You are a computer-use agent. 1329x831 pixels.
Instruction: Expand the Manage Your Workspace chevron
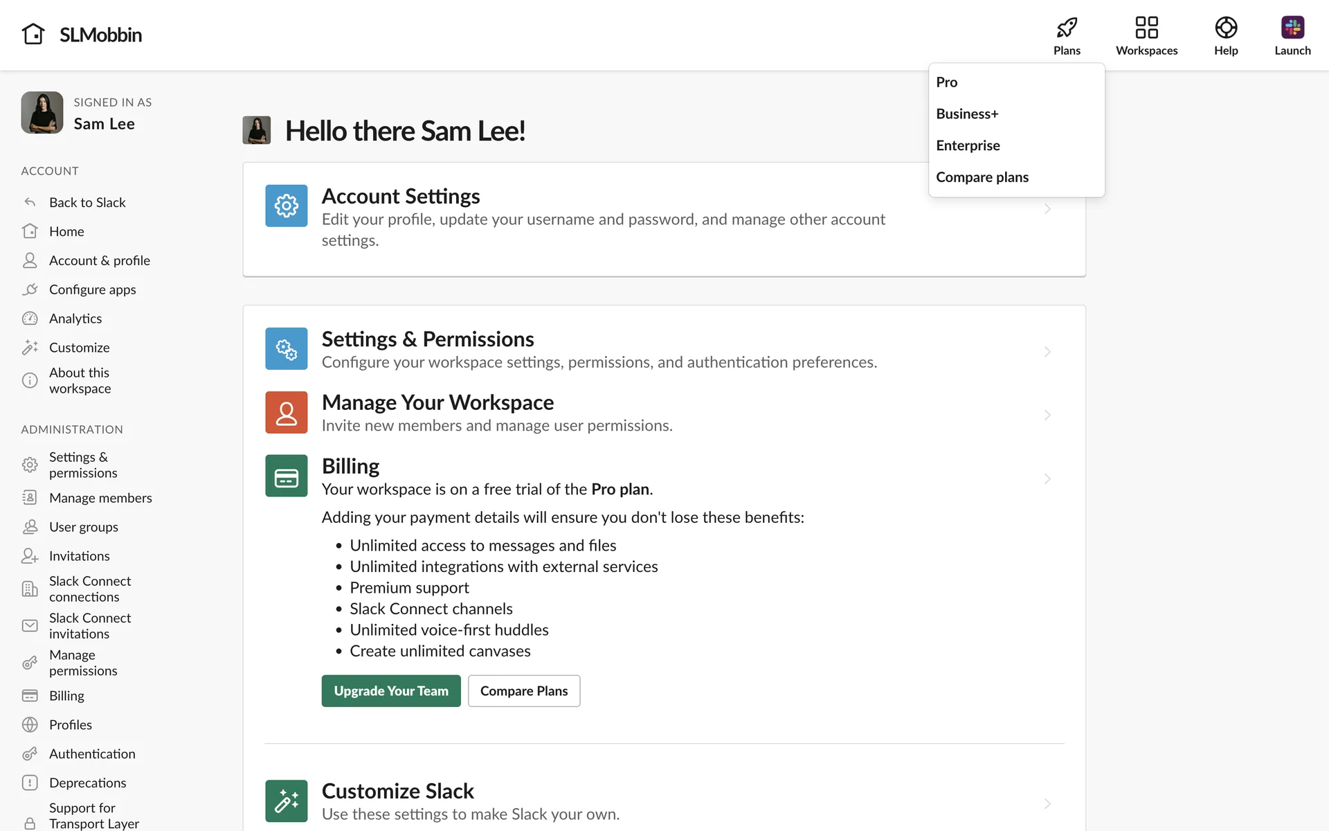(x=1047, y=415)
